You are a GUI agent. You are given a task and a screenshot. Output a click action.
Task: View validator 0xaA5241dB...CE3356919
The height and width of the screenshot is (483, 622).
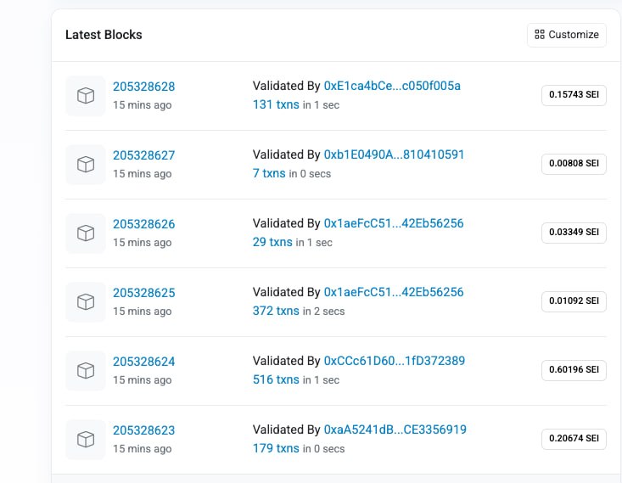pyautogui.click(x=395, y=430)
